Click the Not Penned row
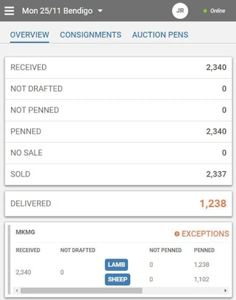236x300 pixels. 118,110
